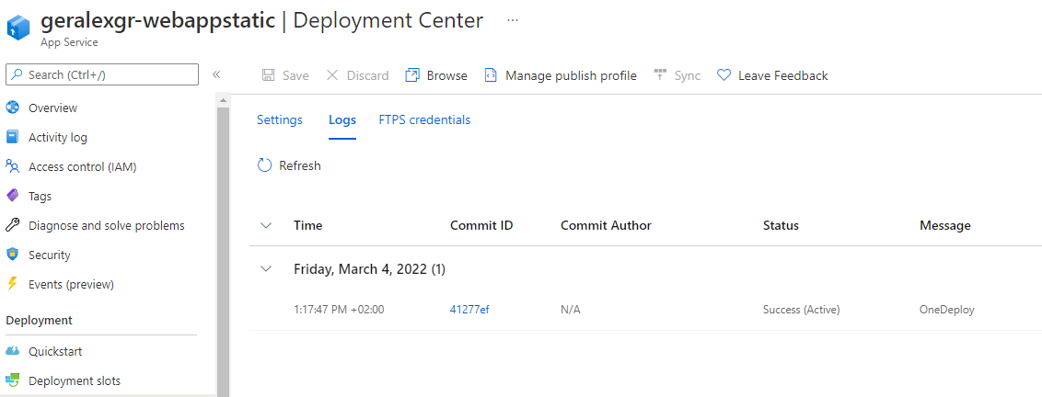The width and height of the screenshot is (1042, 397).
Task: Click the Browse button label
Action: [447, 75]
